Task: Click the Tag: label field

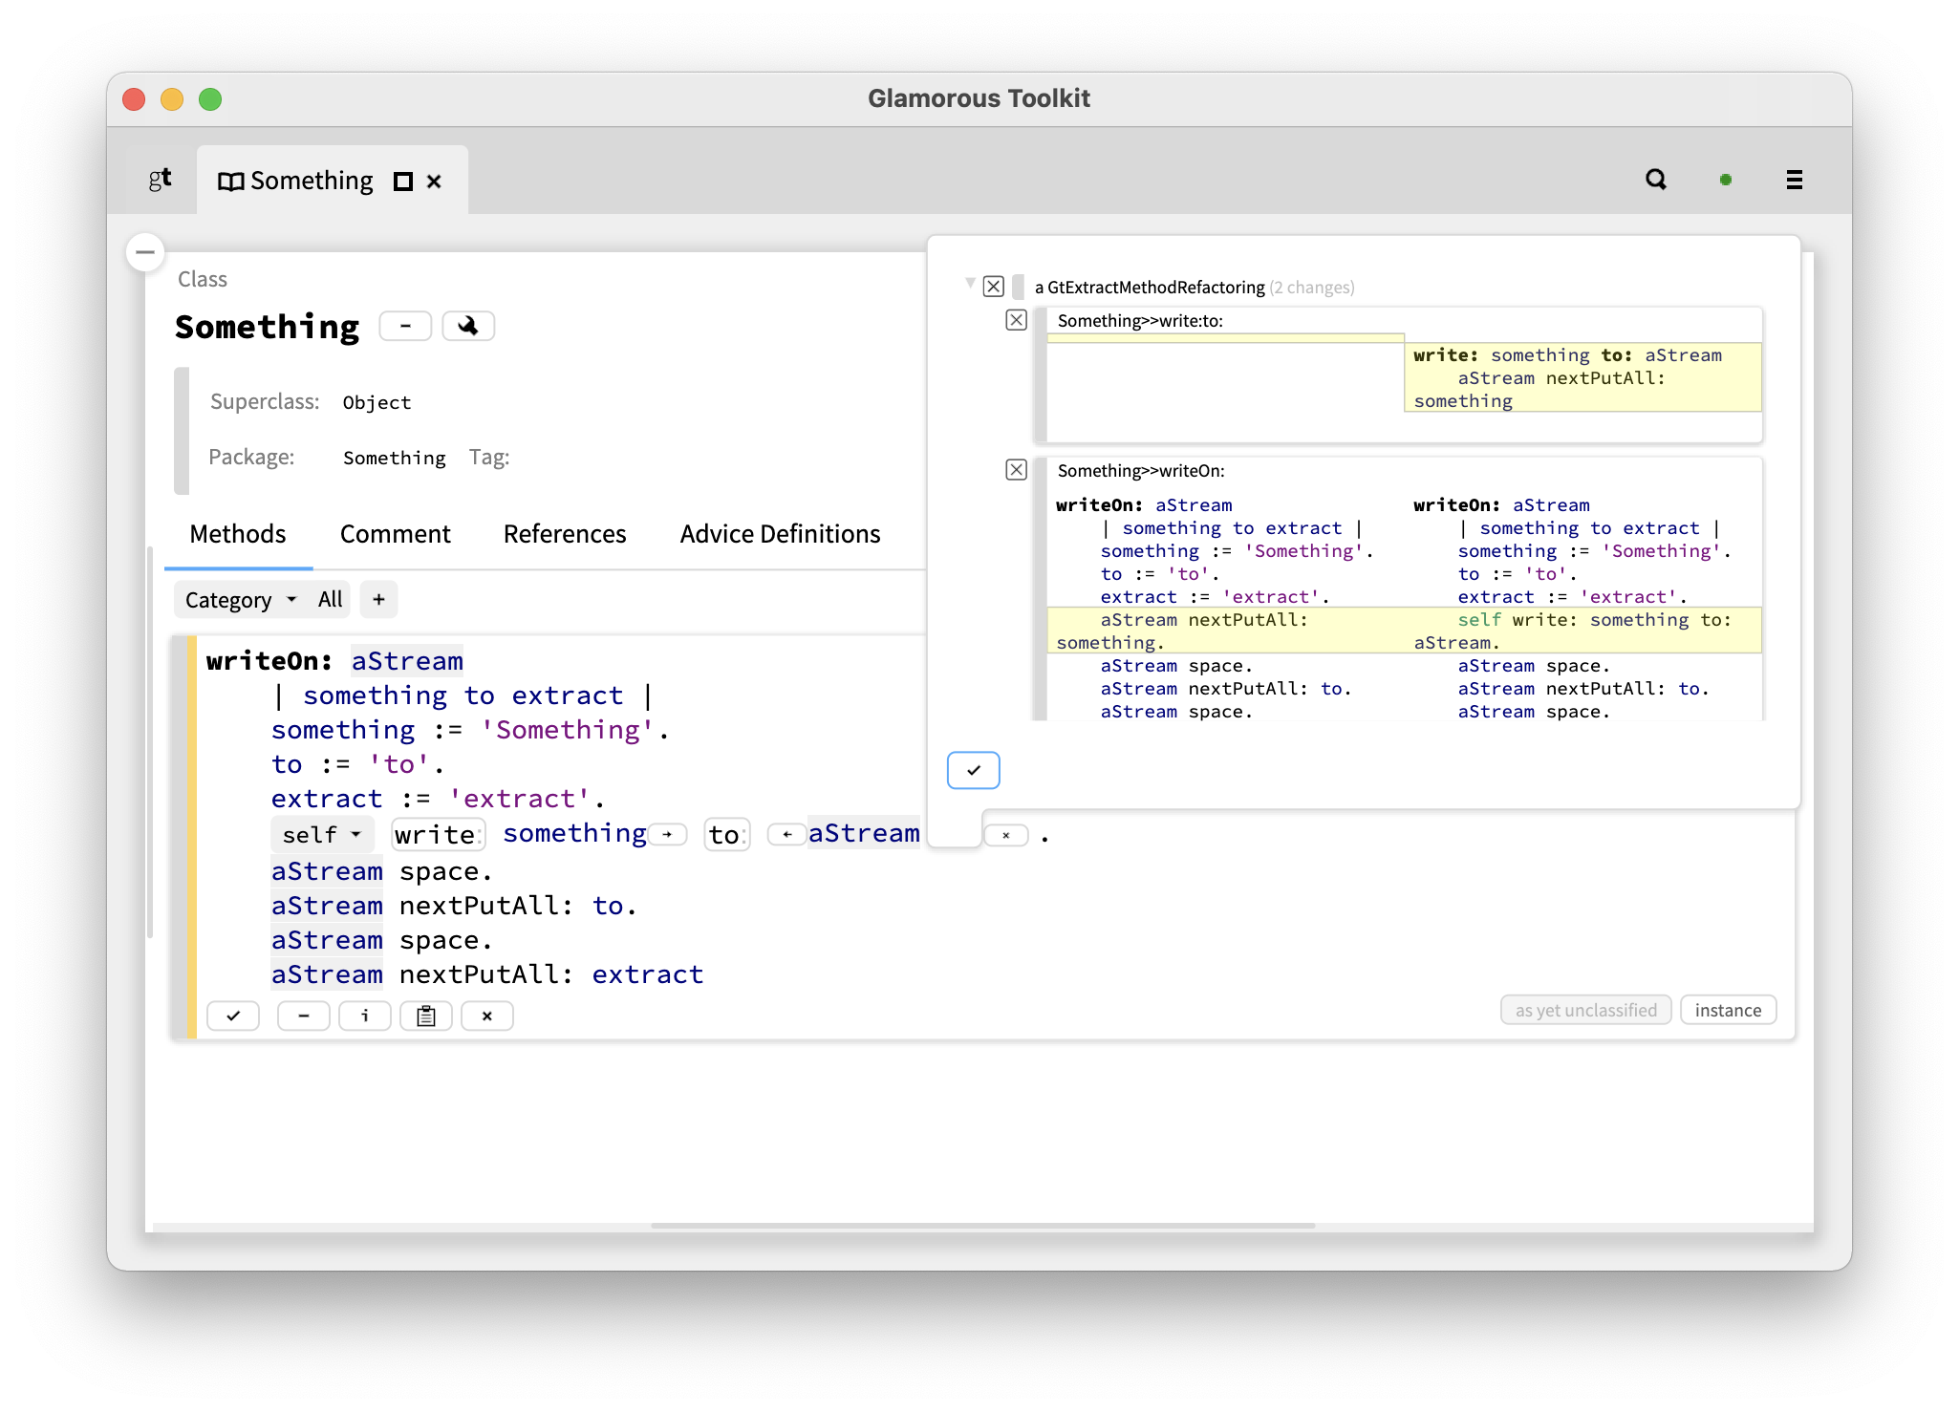Action: [x=489, y=458]
